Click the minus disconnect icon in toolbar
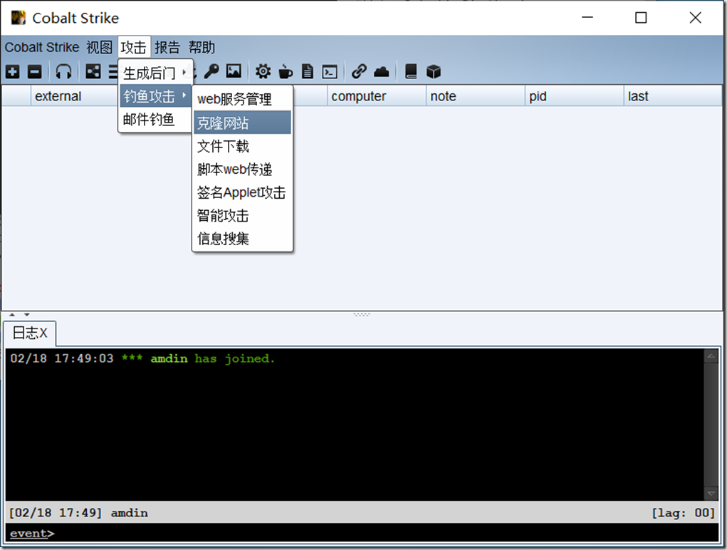The image size is (727, 550). 35,72
